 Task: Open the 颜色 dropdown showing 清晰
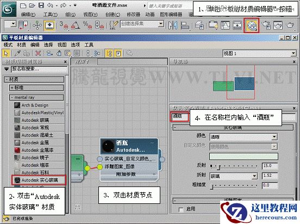pos(274,136)
